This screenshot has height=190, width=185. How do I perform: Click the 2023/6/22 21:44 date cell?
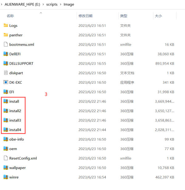pos(92,130)
